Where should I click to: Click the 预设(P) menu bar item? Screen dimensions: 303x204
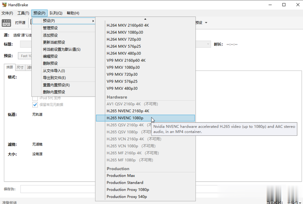point(39,13)
